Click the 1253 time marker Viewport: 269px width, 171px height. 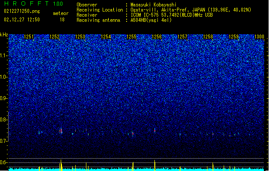click(80, 37)
